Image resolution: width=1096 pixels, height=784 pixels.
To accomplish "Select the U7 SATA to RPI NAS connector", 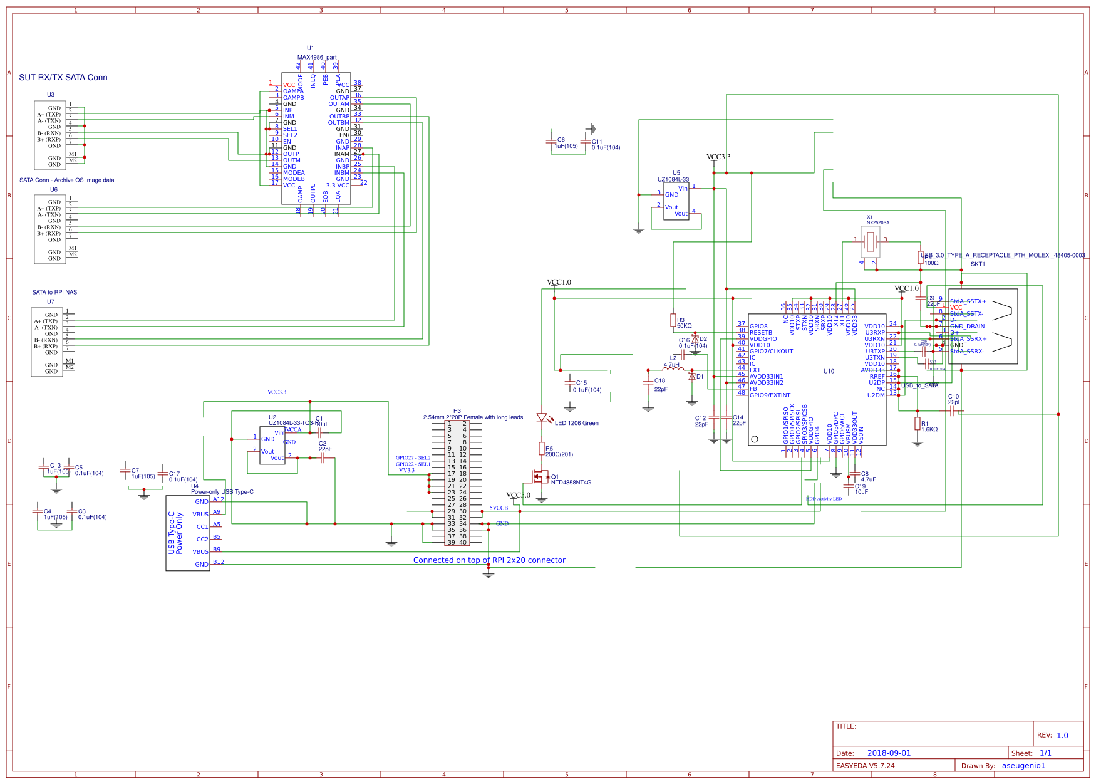I will coord(48,342).
